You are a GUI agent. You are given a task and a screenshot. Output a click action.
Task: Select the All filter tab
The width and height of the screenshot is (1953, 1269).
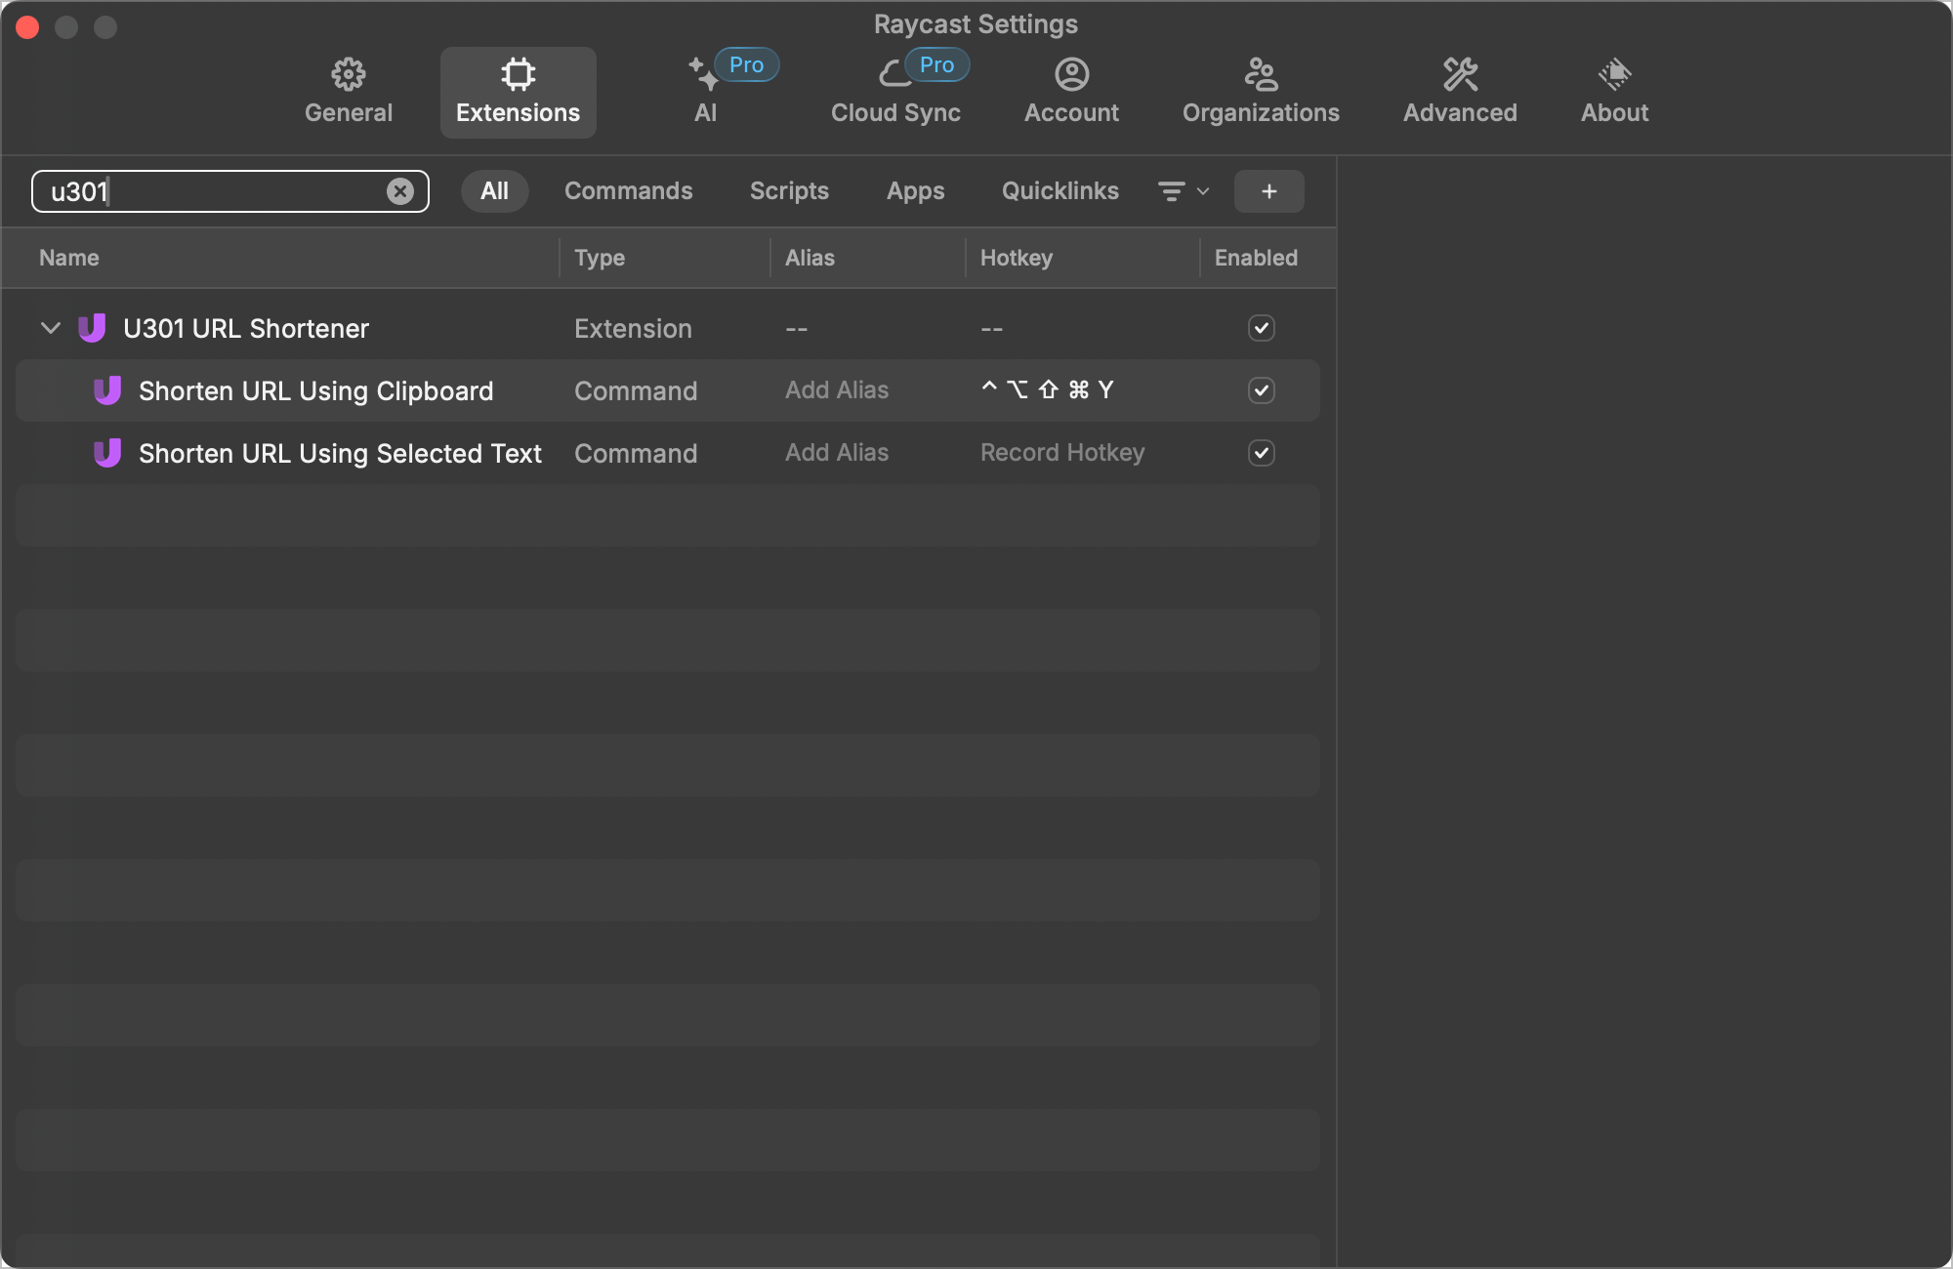pos(494,191)
